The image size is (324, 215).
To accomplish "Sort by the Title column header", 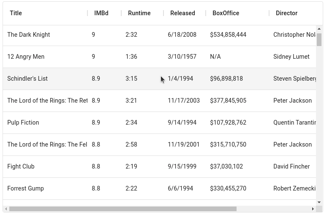I will point(16,13).
